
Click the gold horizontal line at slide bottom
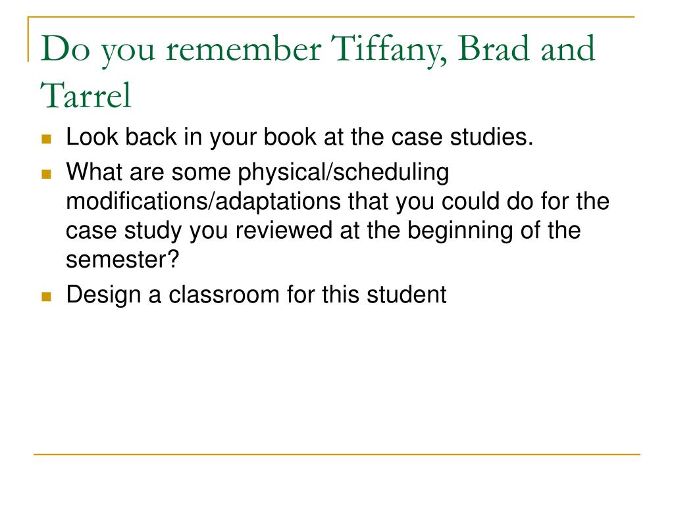tap(337, 454)
